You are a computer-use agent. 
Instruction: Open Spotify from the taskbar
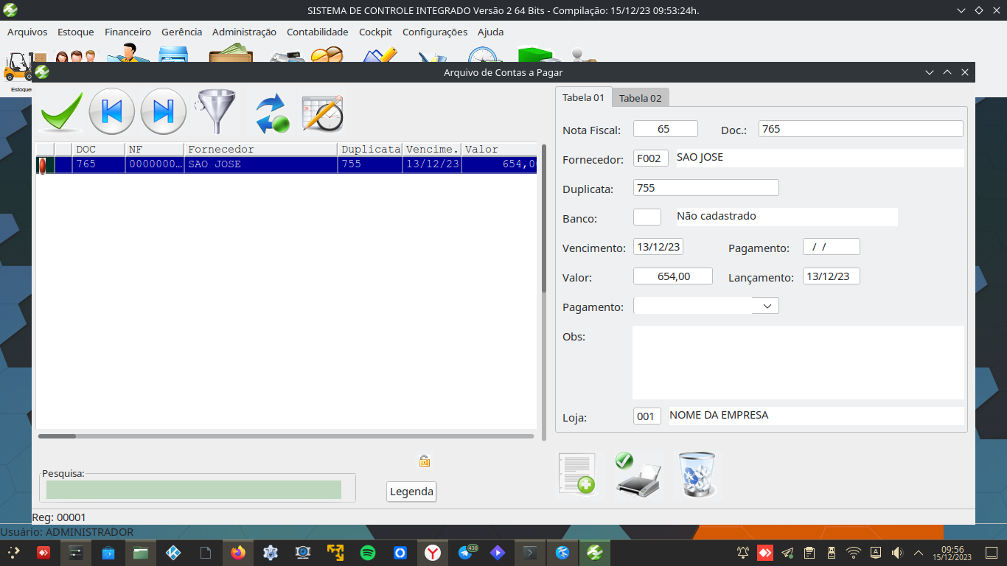(368, 552)
